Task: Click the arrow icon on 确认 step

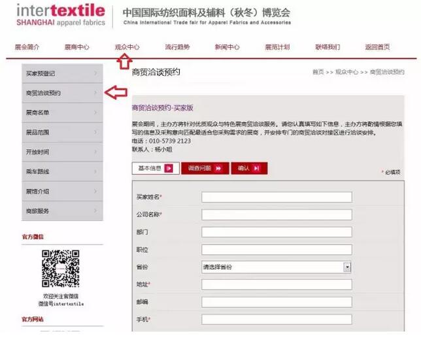Action: (256, 168)
